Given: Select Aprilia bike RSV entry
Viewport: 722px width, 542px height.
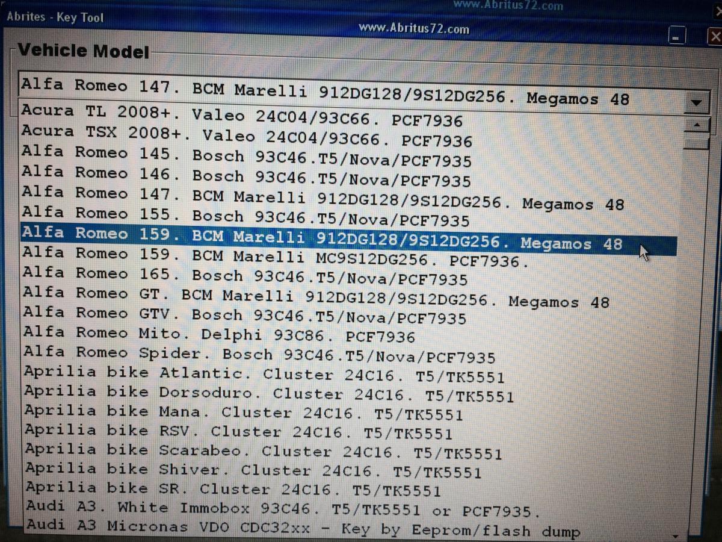Looking at the screenshot, I should tap(238, 432).
